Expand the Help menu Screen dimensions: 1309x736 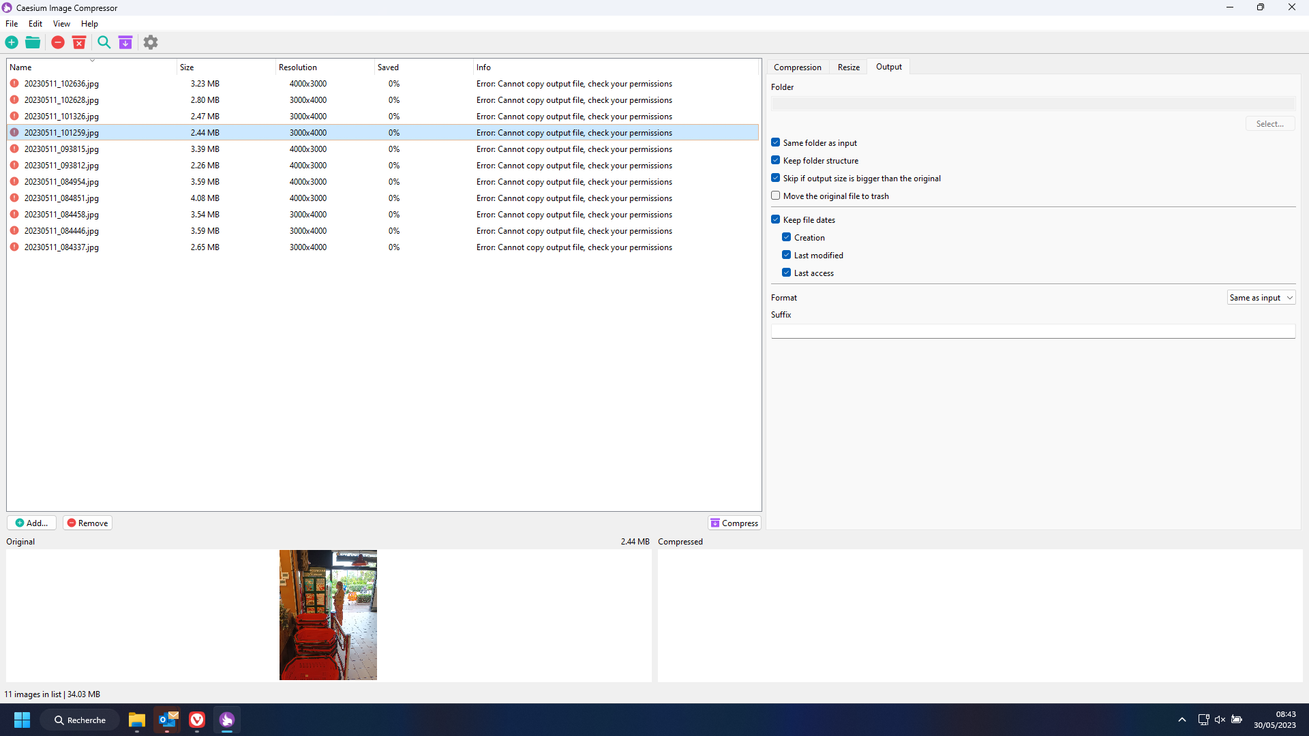pyautogui.click(x=89, y=23)
